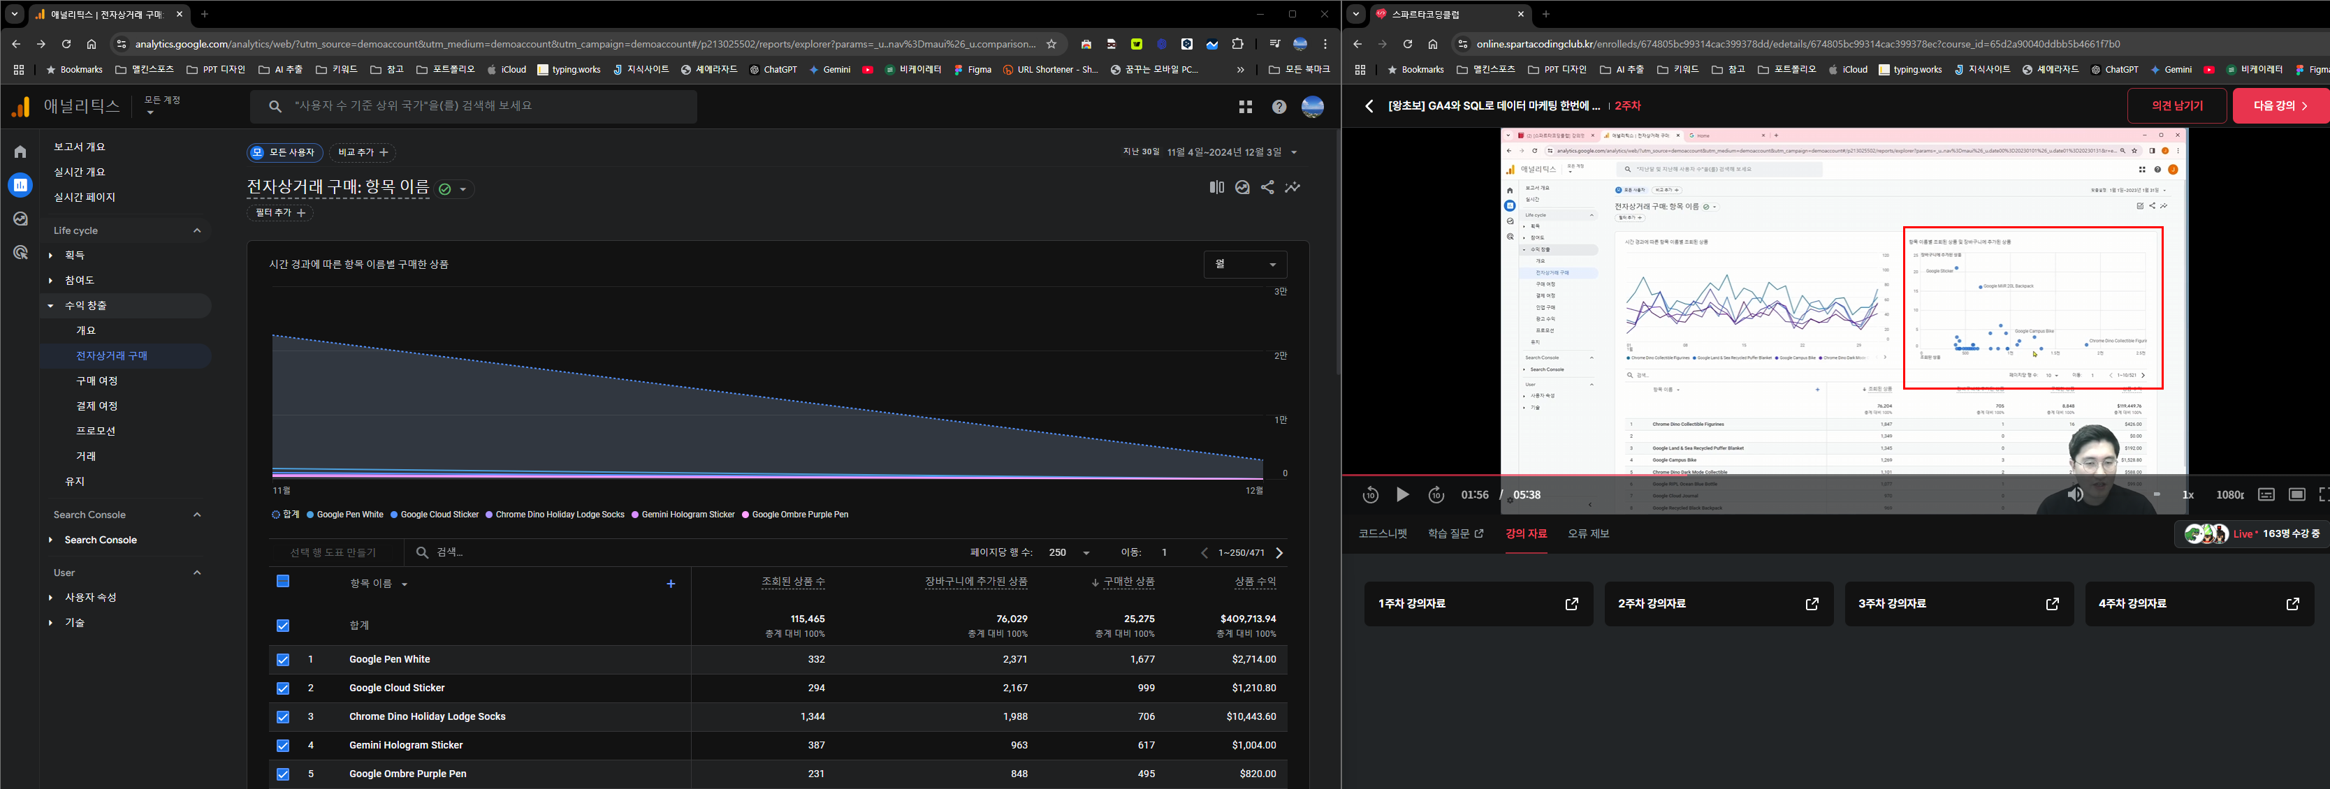Select the 강의 자료 tab
The image size is (2330, 789).
click(1526, 534)
